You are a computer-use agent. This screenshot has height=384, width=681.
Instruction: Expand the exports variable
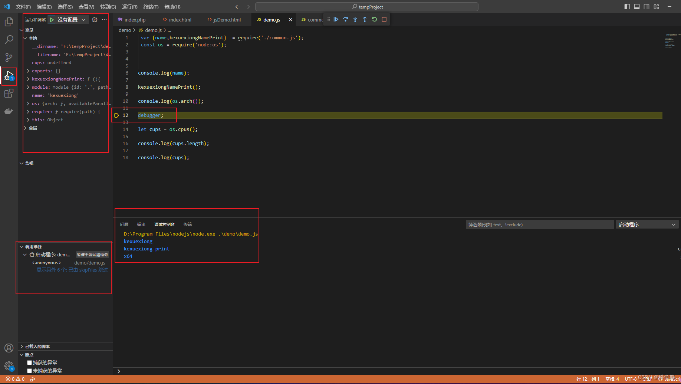(x=28, y=71)
